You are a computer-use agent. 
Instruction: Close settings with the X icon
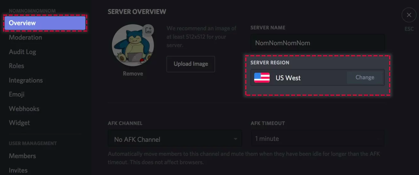pyautogui.click(x=409, y=15)
